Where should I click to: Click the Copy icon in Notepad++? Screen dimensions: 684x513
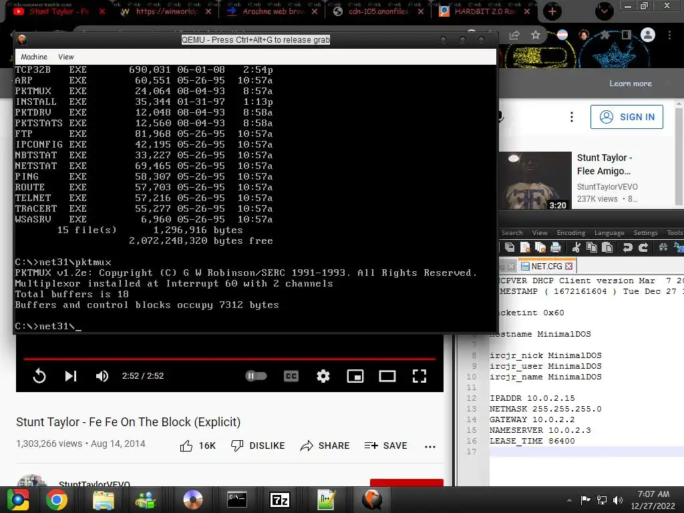[592, 248]
